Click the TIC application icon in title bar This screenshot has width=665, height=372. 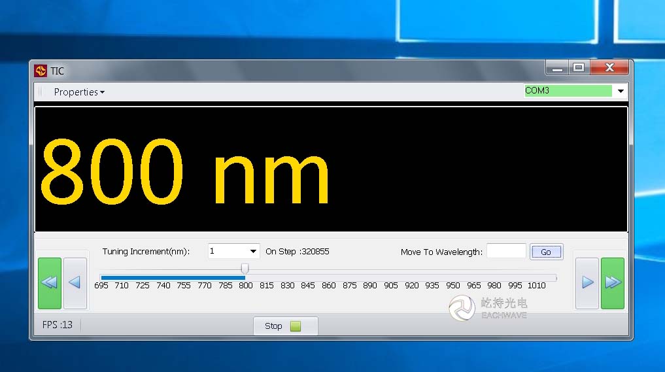click(x=41, y=71)
